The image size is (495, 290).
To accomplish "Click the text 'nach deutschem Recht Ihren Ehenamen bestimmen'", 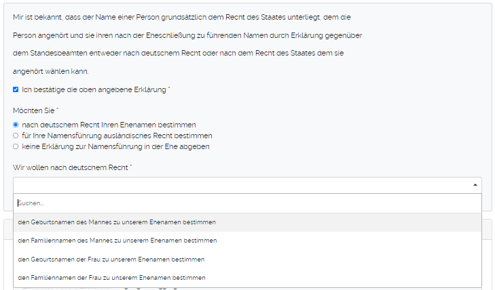I will pyautogui.click(x=109, y=125).
